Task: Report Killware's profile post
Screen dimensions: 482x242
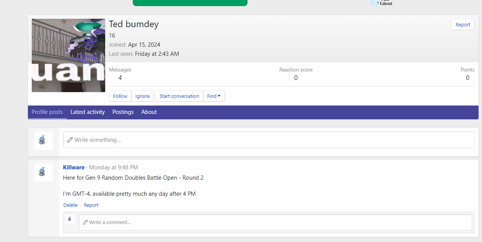Action: pyautogui.click(x=91, y=205)
